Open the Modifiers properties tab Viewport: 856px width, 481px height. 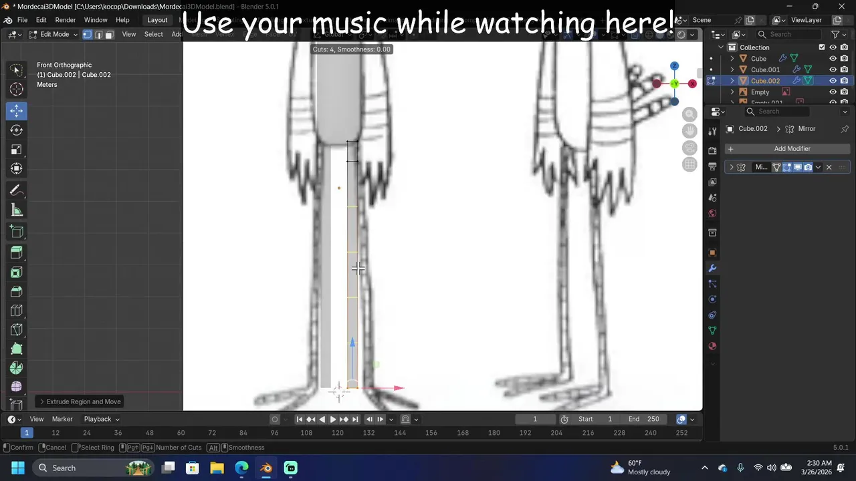(712, 269)
